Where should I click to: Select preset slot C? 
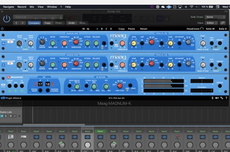[106, 29]
